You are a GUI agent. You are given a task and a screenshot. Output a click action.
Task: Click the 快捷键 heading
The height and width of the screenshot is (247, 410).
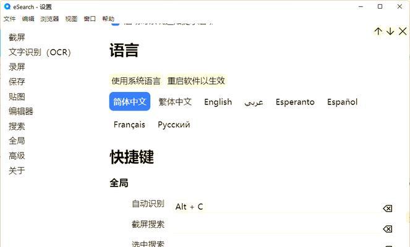click(x=132, y=157)
